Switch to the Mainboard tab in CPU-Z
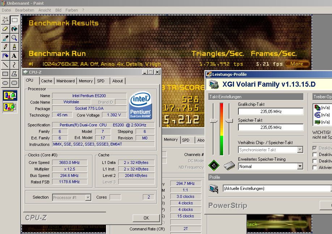This screenshot has width=332, height=234. tap(65, 81)
